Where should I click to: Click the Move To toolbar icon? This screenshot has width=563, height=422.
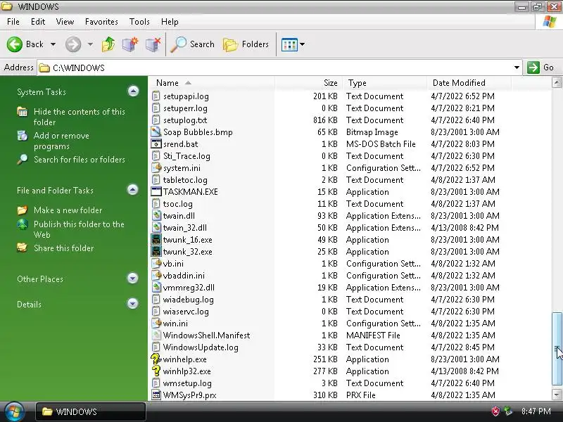point(130,44)
